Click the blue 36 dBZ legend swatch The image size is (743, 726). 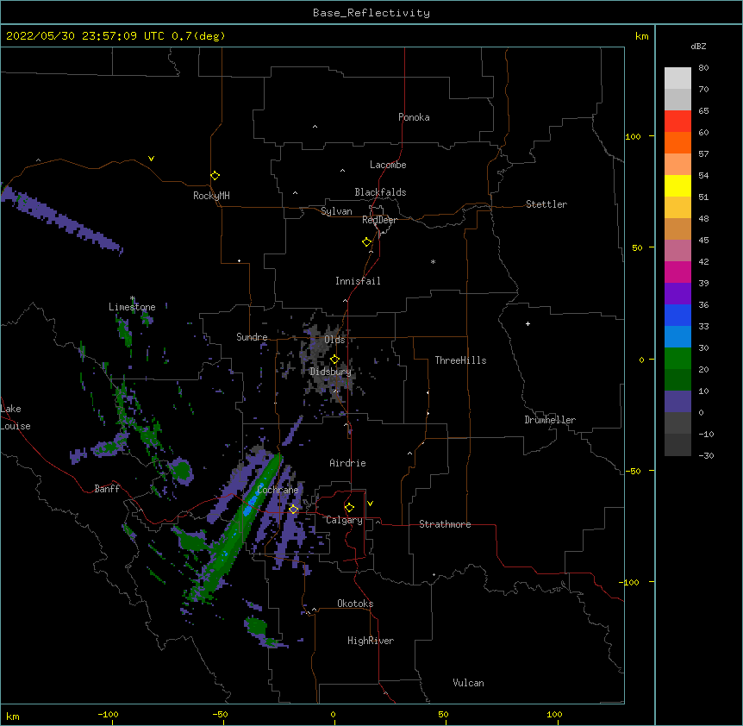[677, 315]
